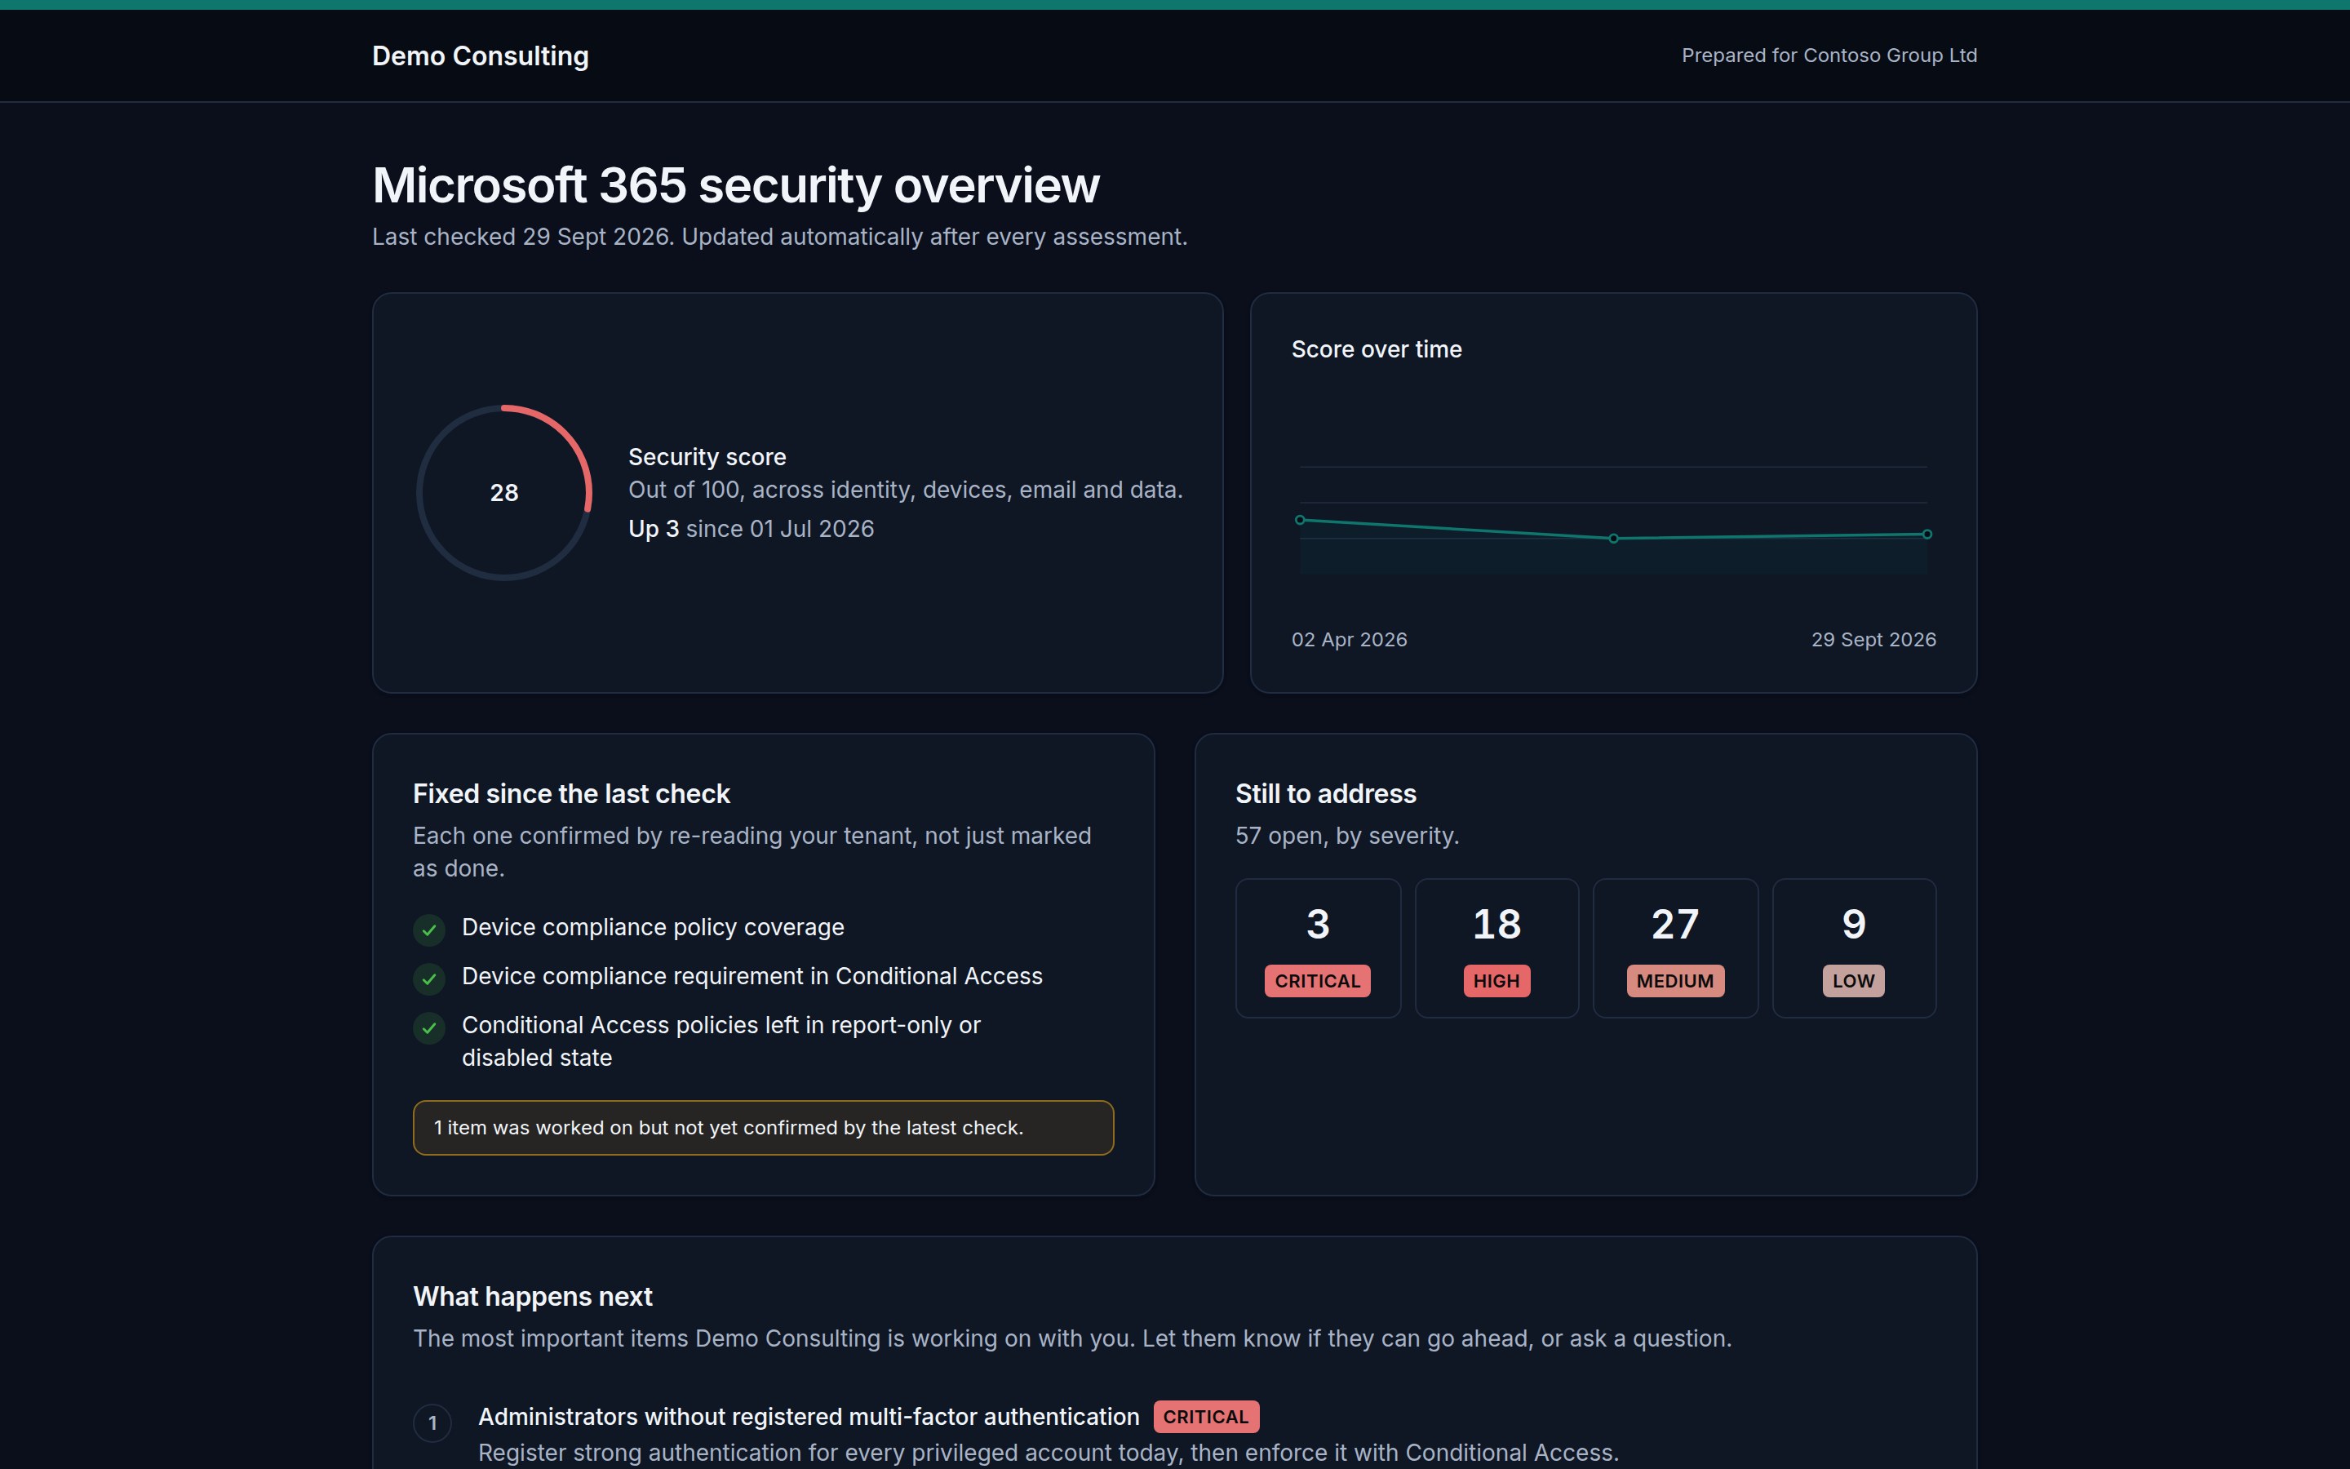2350x1469 pixels.
Task: Select the middle data point on the score chart
Action: pyautogui.click(x=1613, y=539)
